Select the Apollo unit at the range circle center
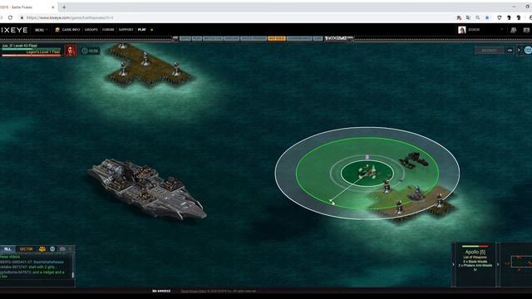532x299 pixels. (x=367, y=173)
